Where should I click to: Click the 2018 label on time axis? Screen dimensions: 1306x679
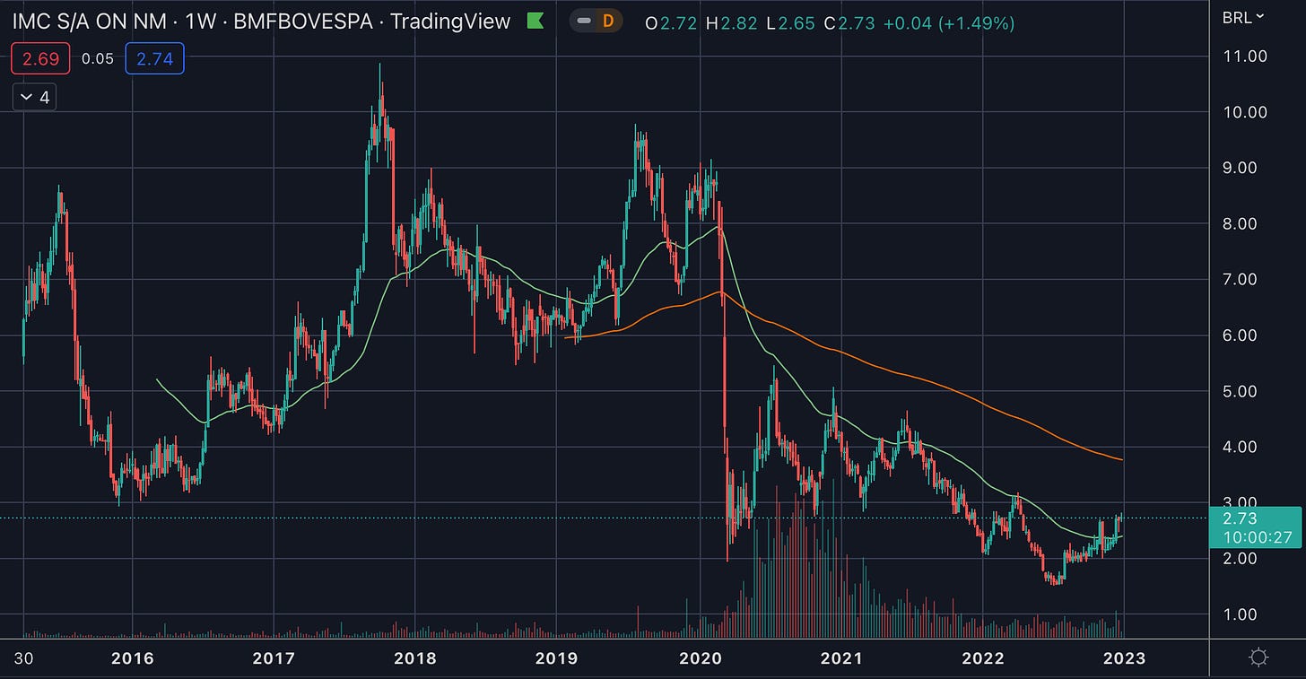point(415,657)
